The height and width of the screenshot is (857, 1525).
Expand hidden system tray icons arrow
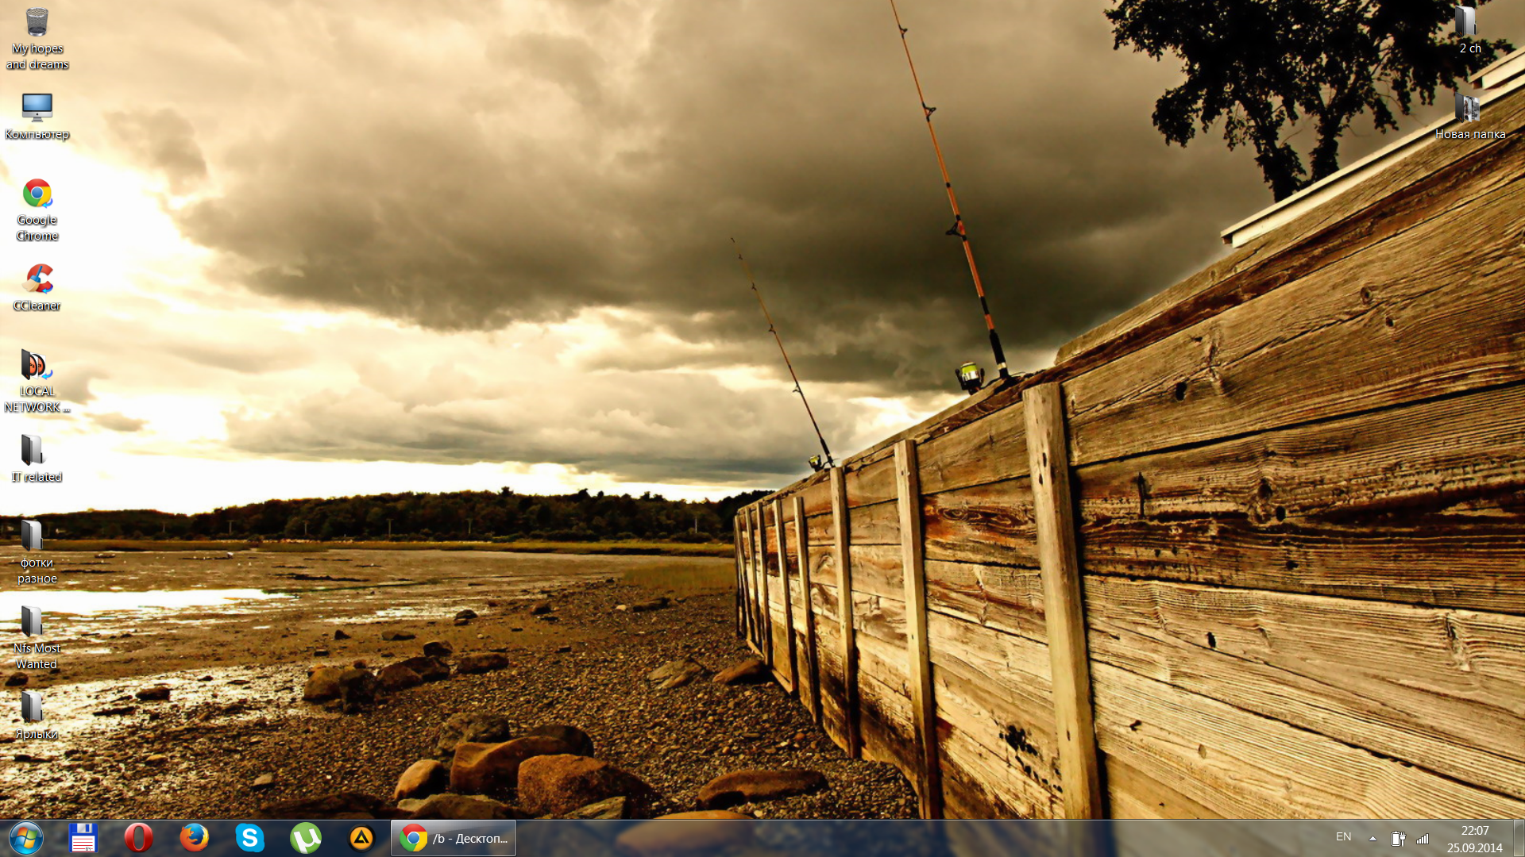click(1372, 838)
